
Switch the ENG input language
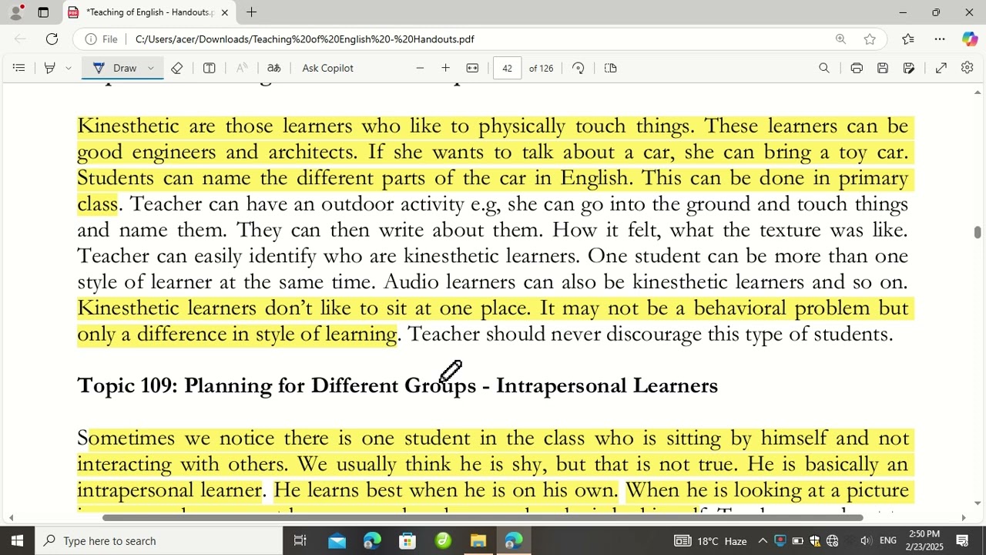[888, 540]
